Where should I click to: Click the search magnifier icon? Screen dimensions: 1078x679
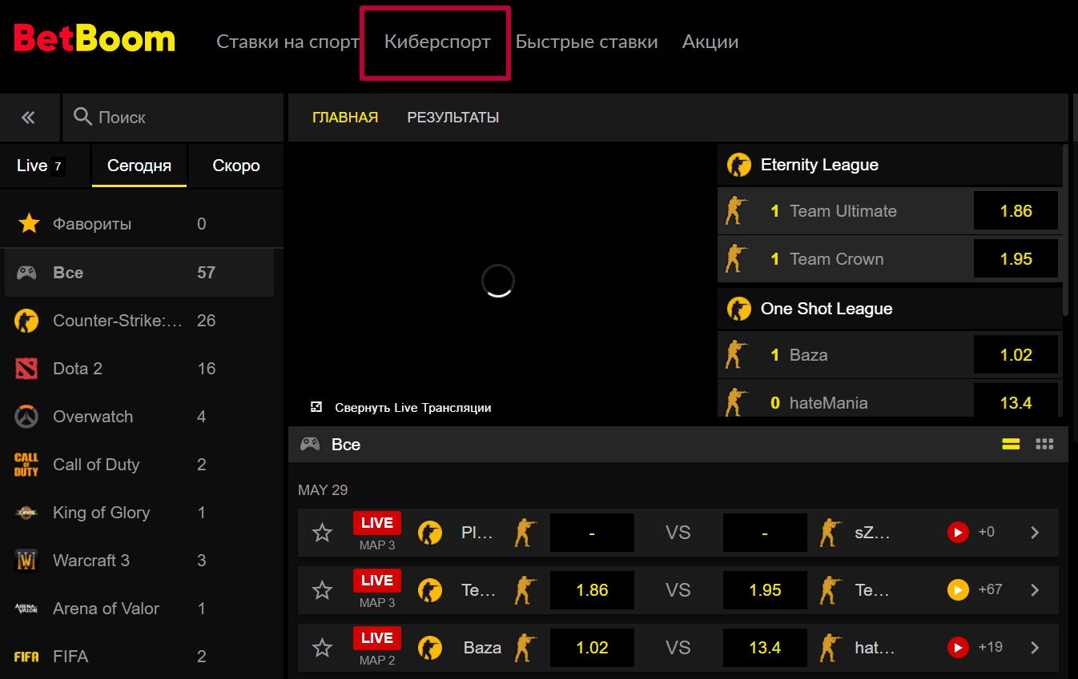82,117
